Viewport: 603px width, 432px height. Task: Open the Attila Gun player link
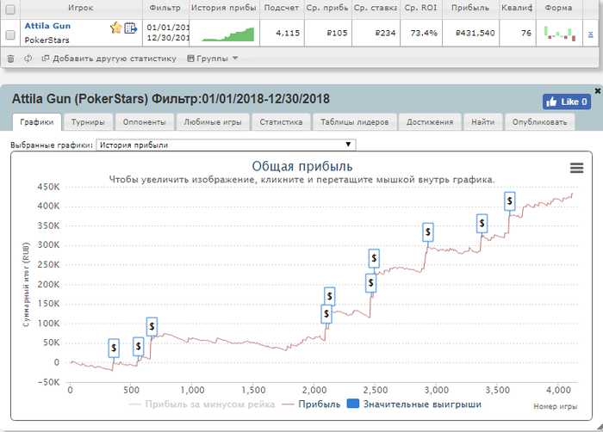click(x=47, y=26)
